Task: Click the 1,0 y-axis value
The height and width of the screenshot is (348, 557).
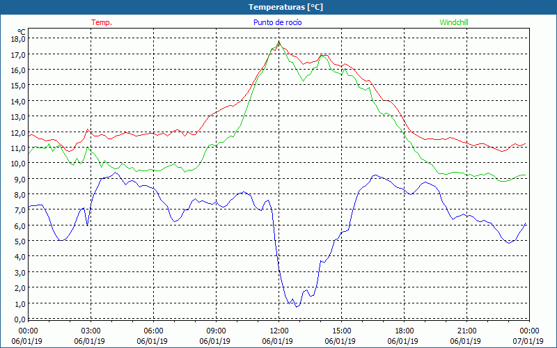Action: (19, 303)
